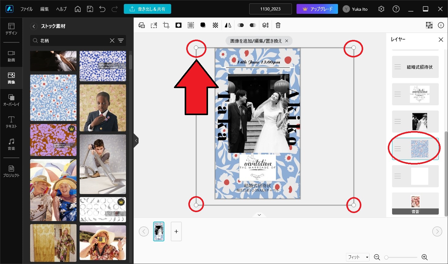Switch to the プロジェクト tab
Viewport: 448px width, 264px height.
(11, 171)
